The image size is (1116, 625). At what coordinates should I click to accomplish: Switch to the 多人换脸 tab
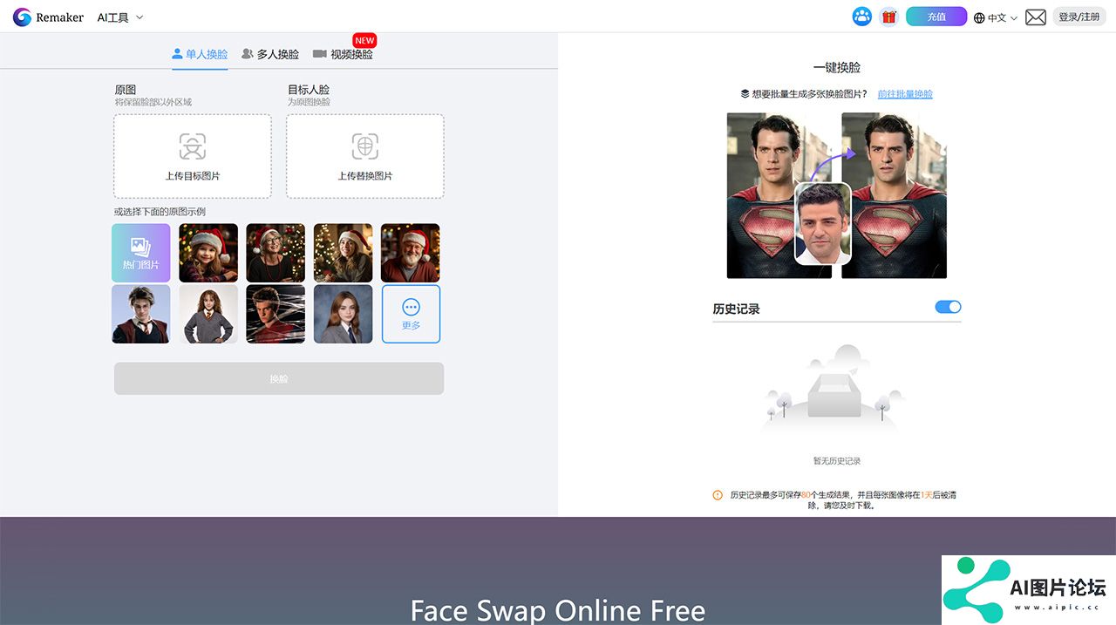(270, 54)
